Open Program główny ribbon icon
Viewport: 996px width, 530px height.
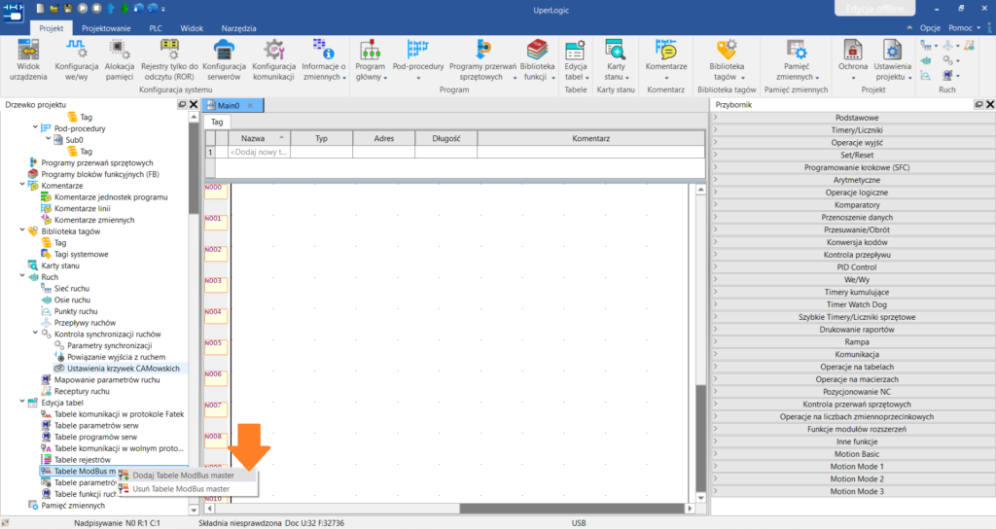point(371,59)
